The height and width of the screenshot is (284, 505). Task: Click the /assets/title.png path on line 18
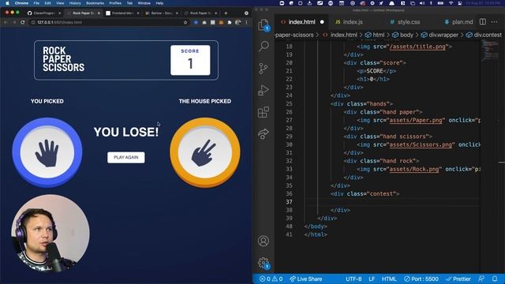click(417, 47)
